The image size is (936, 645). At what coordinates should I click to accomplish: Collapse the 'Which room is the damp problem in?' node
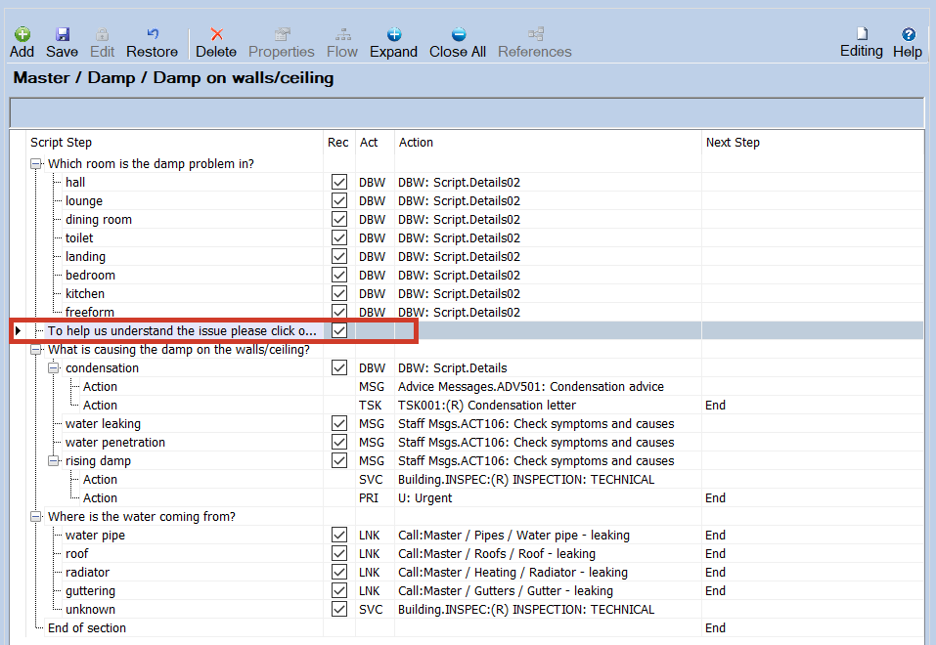click(x=36, y=164)
